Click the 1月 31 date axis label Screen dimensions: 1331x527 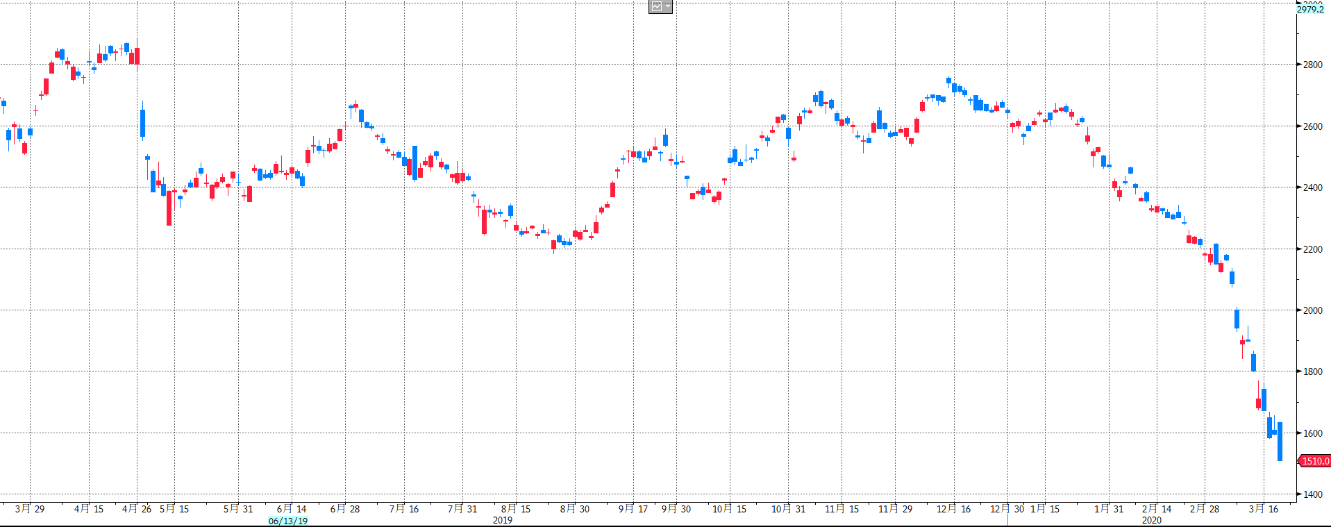1109,509
